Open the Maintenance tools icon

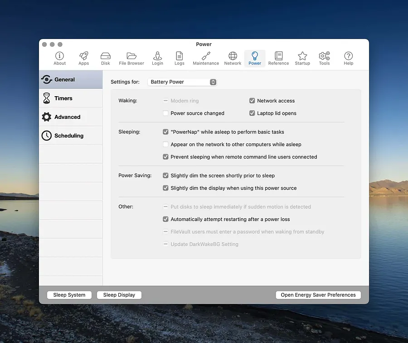click(206, 58)
